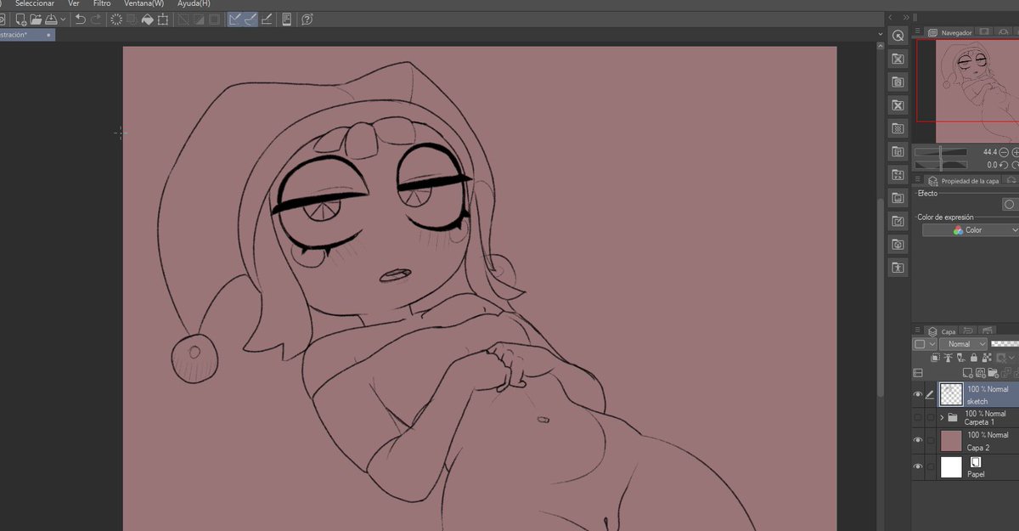Click the New raster layer icon
Screen dimensions: 1019x531
968,373
